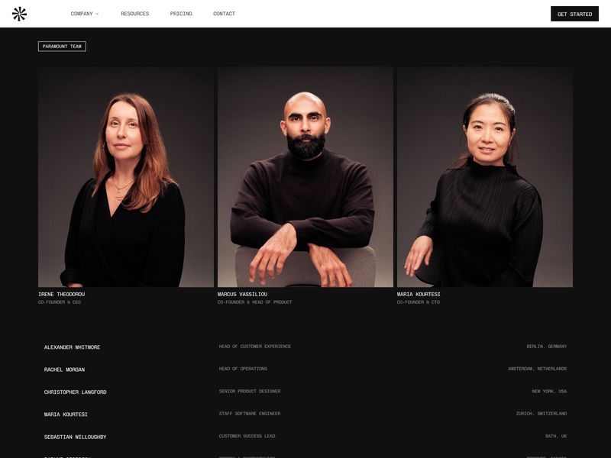
Task: Click the Head of Operations role
Action: (243, 369)
